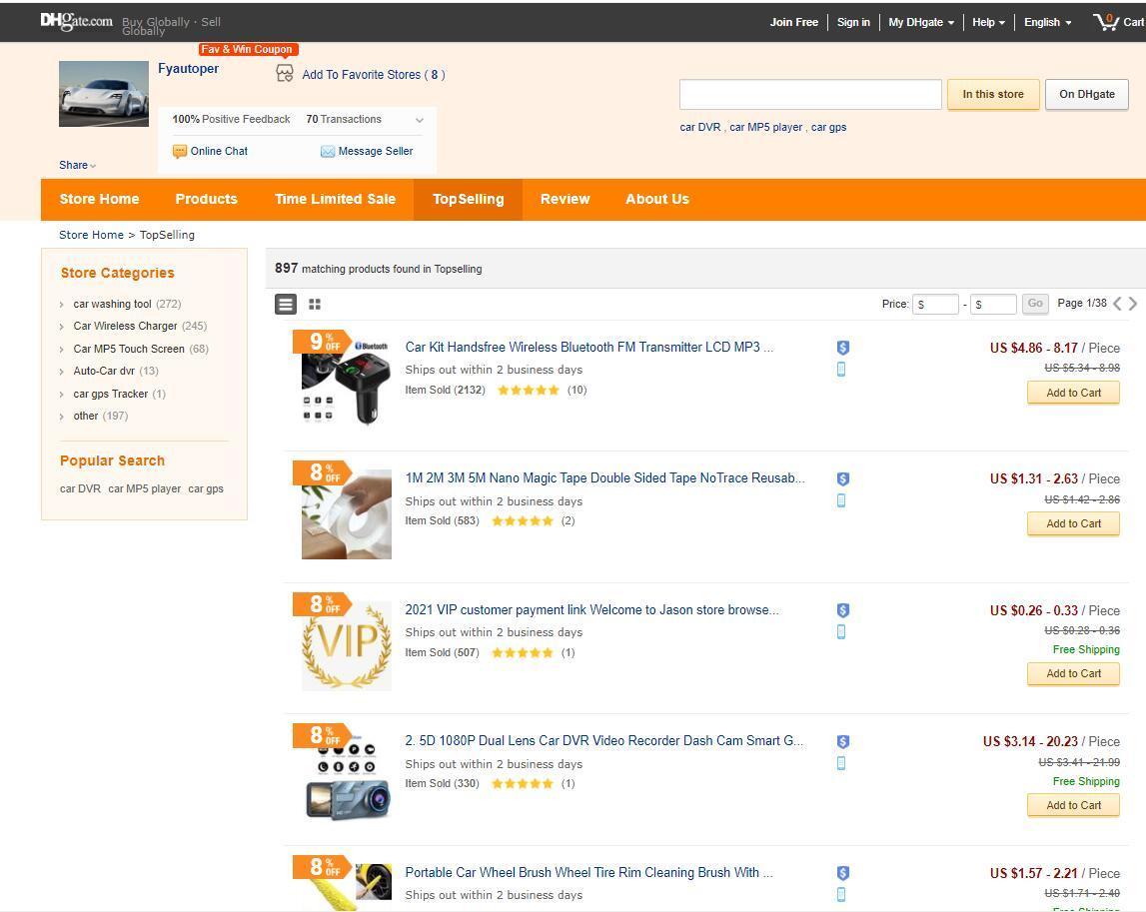The width and height of the screenshot is (1146, 912).
Task: Click mobile icon on Nano Magic Tape listing
Action: 841,500
